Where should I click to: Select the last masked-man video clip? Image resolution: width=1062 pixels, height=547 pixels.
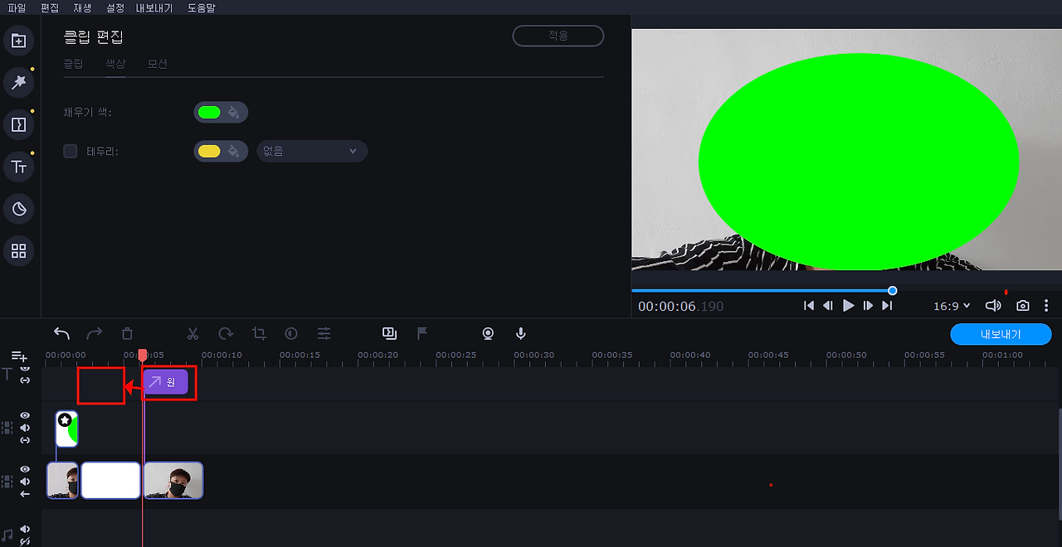173,481
